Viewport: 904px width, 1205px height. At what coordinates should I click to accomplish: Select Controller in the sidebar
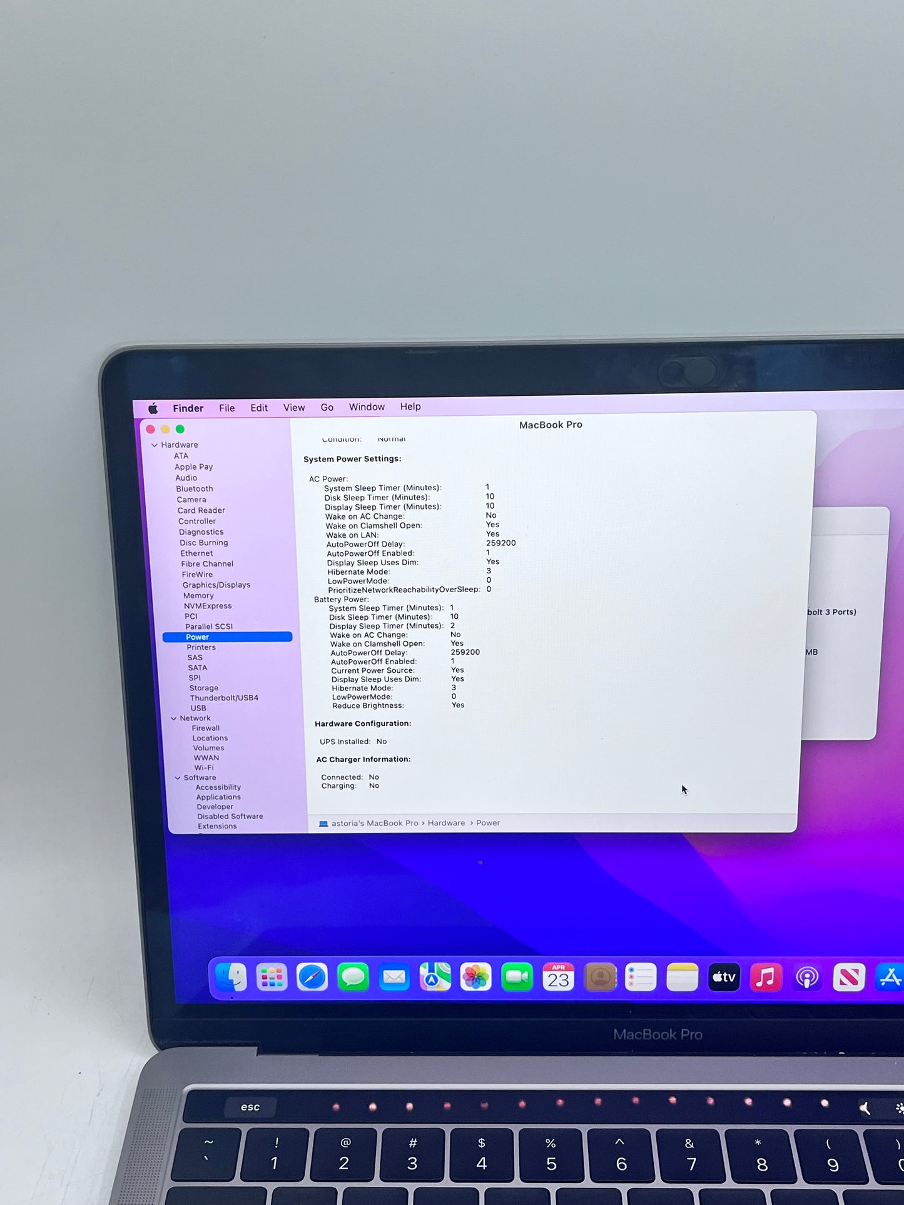click(x=196, y=522)
